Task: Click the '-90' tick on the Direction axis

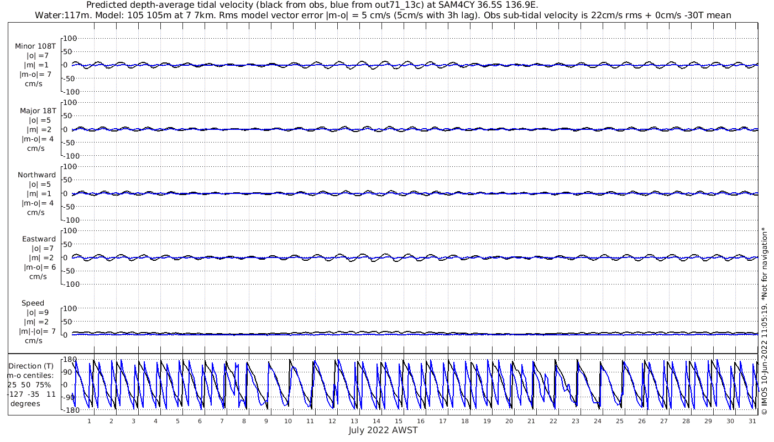Action: 70,398
